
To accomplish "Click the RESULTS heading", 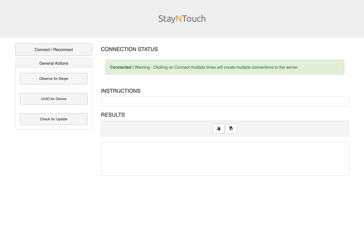I will click(113, 115).
